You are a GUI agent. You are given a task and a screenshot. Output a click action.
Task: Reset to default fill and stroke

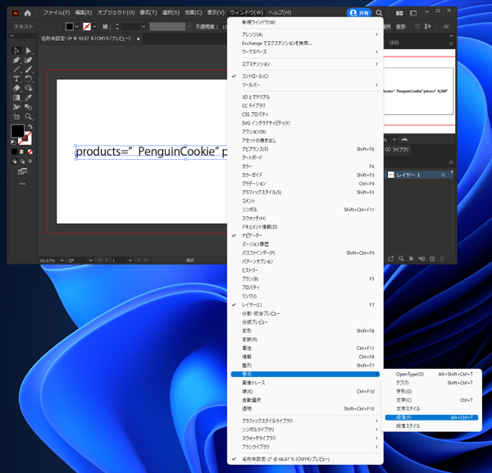pyautogui.click(x=13, y=143)
